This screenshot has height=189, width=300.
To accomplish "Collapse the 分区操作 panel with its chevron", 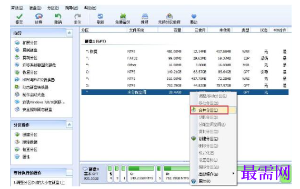I will (x=69, y=124).
